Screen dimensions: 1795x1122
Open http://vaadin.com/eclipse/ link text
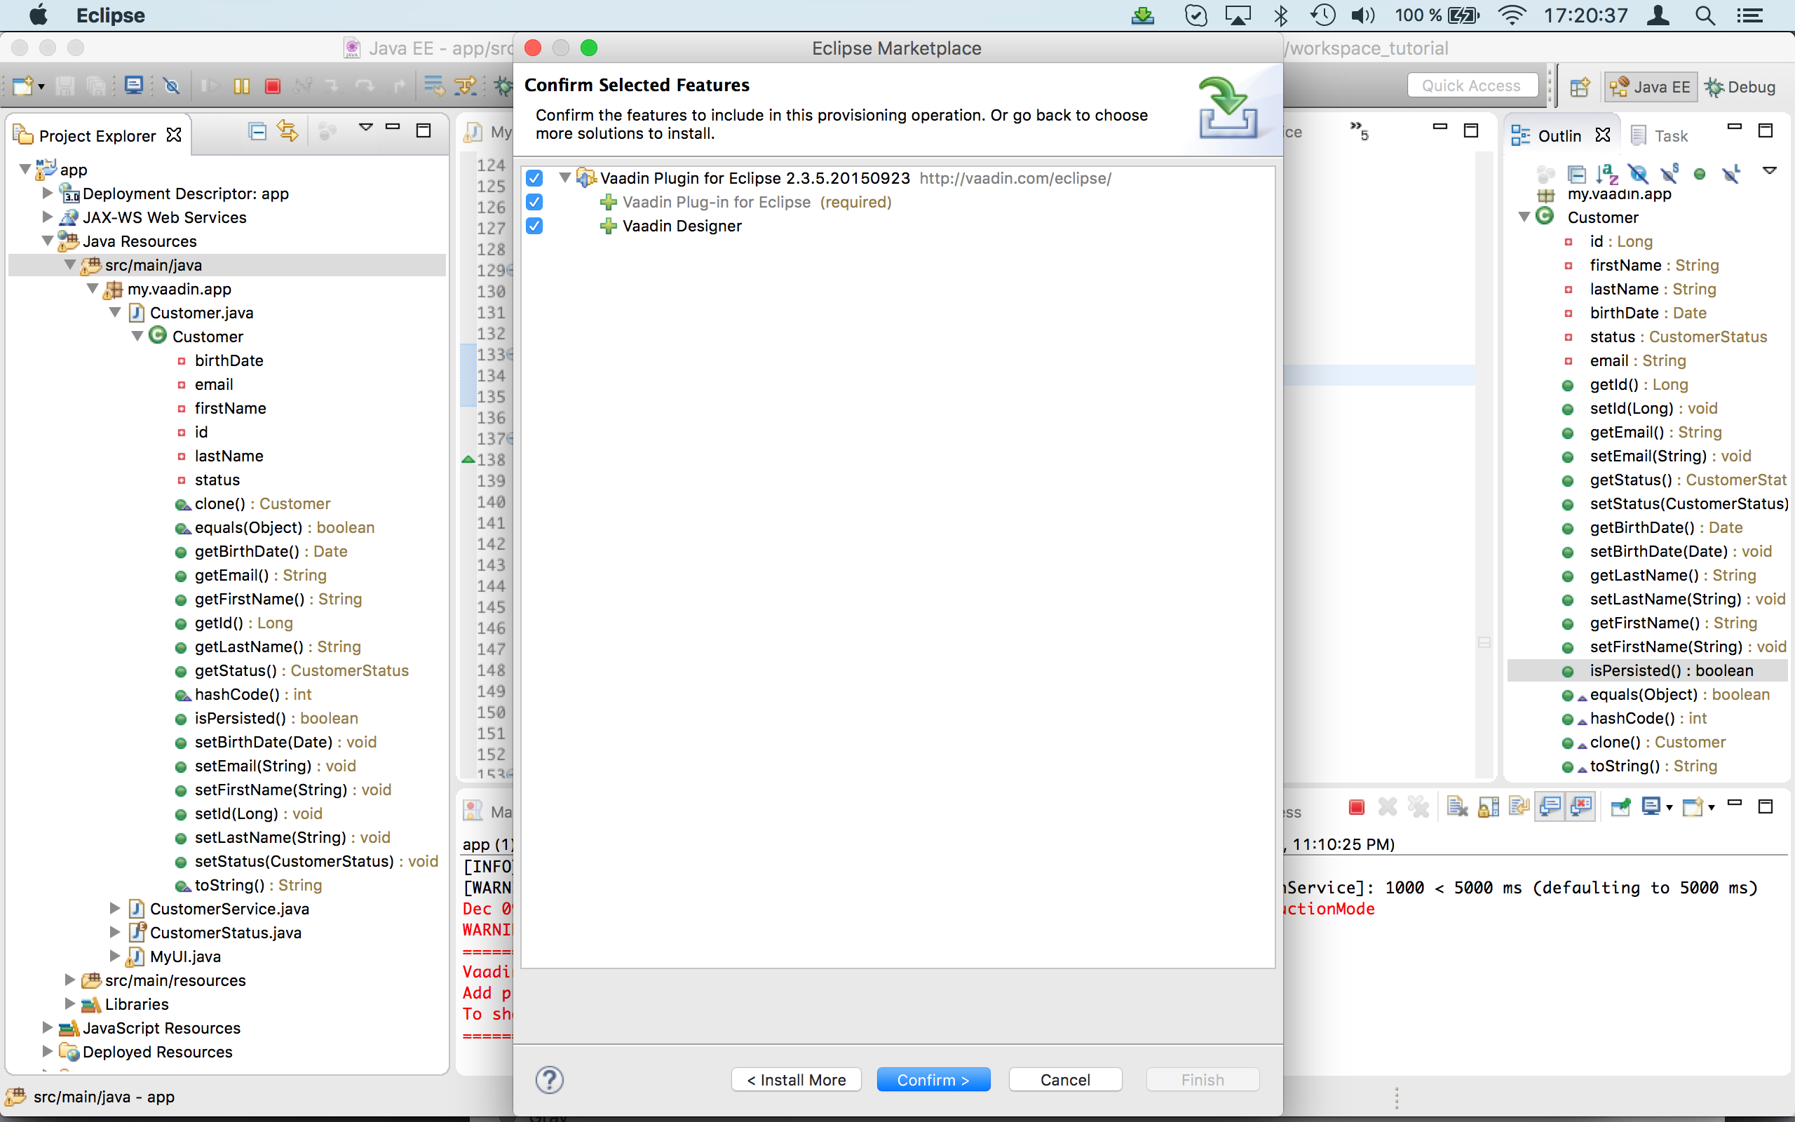[x=1015, y=178]
